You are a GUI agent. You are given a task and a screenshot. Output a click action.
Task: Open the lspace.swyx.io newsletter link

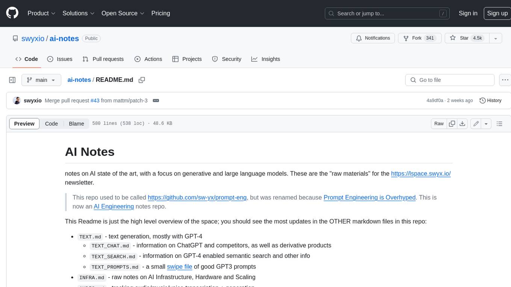click(x=421, y=174)
